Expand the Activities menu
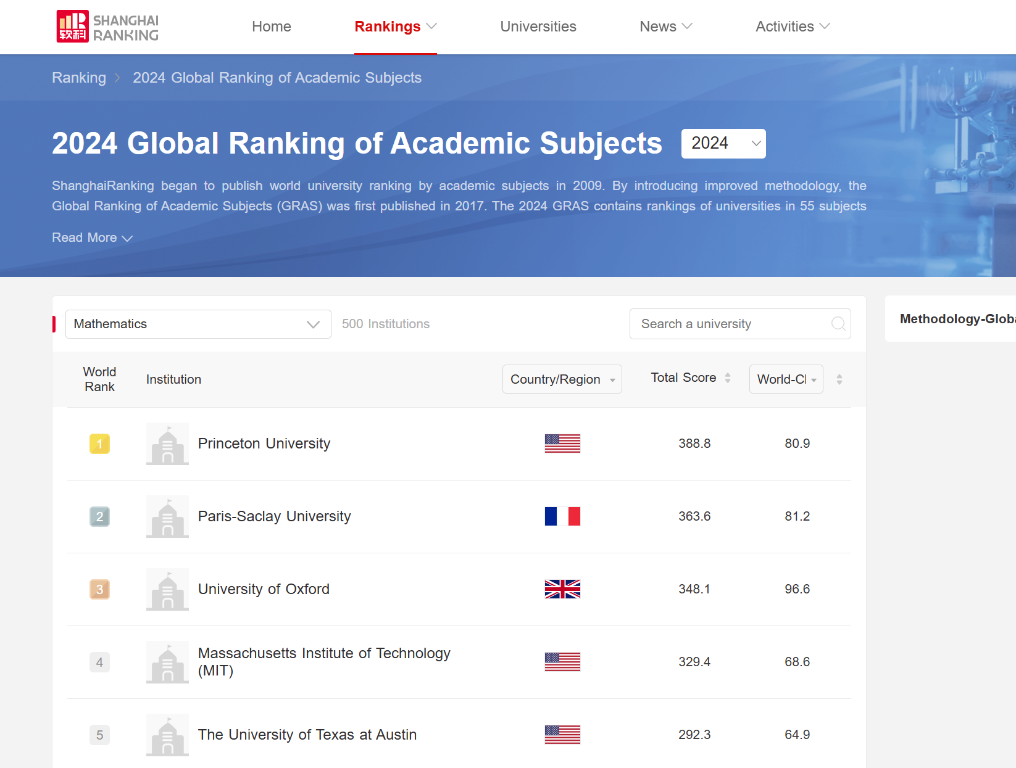Image resolution: width=1016 pixels, height=768 pixels. [x=793, y=27]
